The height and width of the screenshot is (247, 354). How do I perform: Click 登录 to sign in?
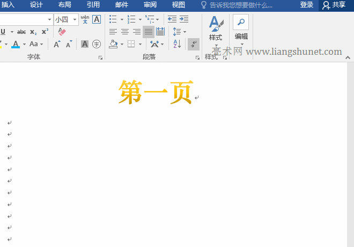[307, 5]
